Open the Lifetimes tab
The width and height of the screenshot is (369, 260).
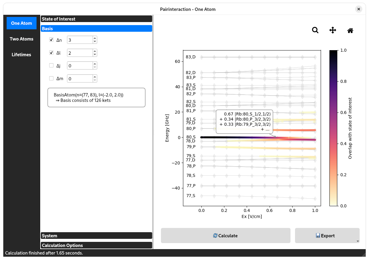tap(21, 55)
